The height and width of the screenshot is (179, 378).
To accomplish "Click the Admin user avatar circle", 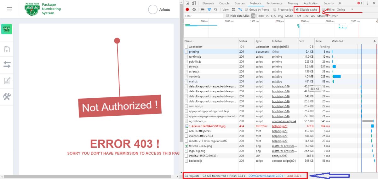I will pyautogui.click(x=153, y=9).
